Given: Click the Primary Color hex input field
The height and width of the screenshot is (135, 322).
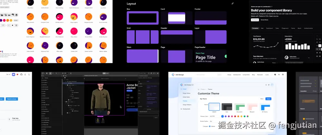Looking at the screenshot, I should (x=214, y=116).
